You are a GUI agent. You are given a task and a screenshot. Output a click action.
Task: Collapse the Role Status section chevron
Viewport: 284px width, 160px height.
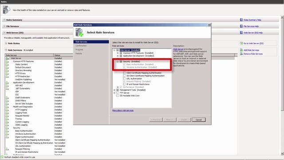6,44
